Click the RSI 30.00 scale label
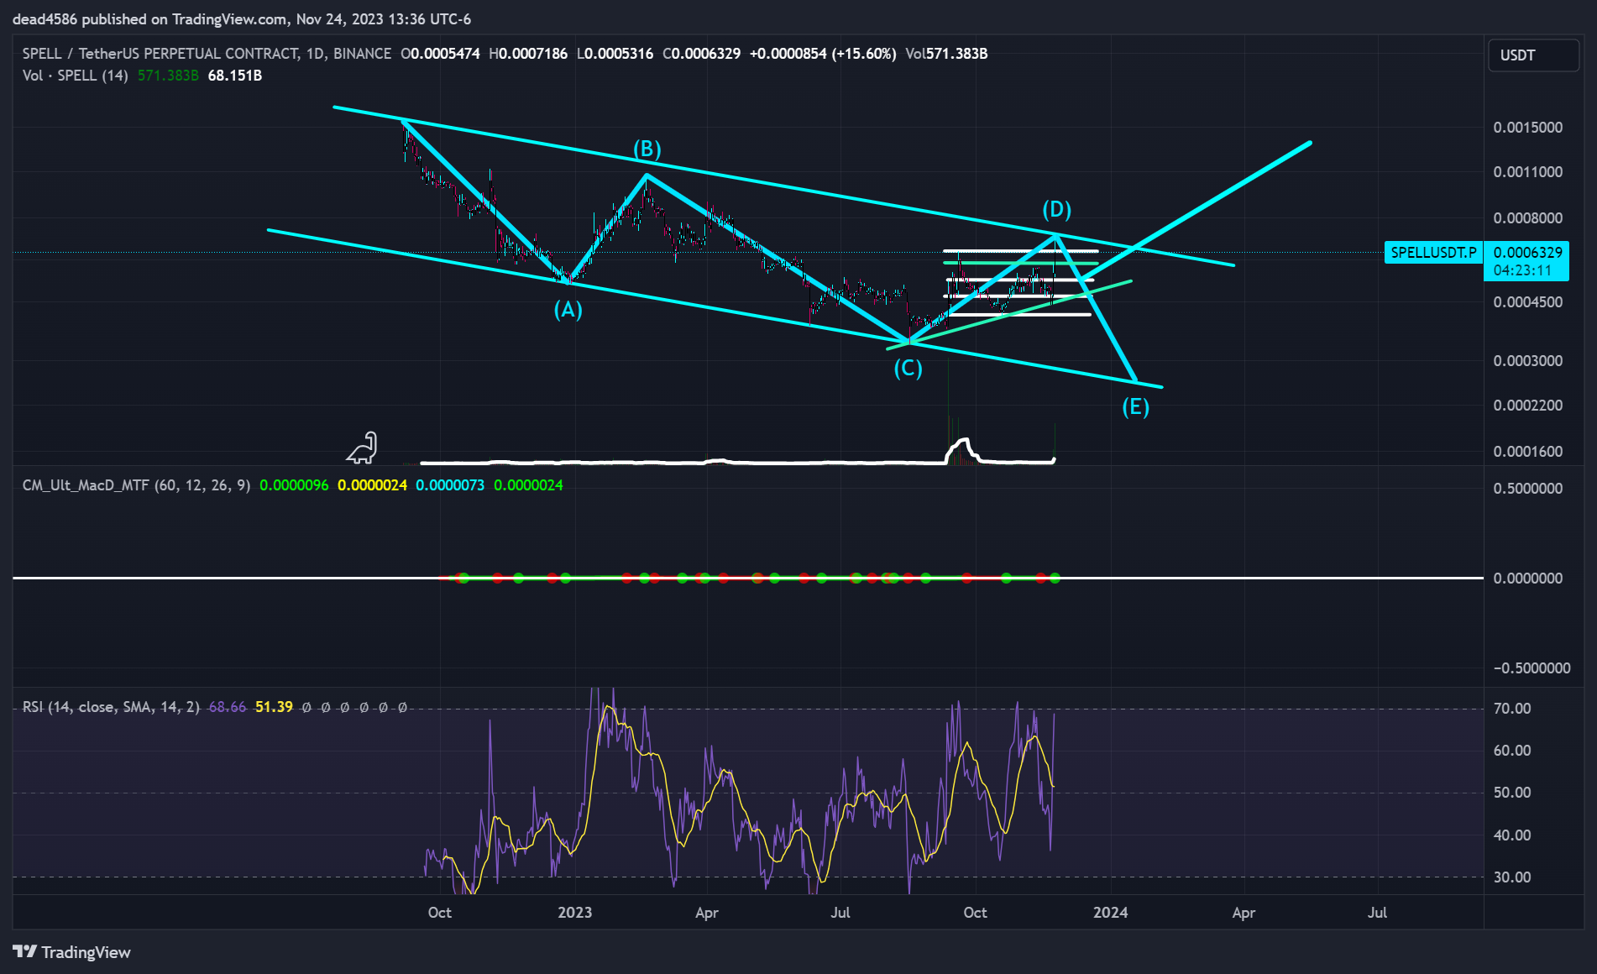The image size is (1597, 974). (1512, 877)
